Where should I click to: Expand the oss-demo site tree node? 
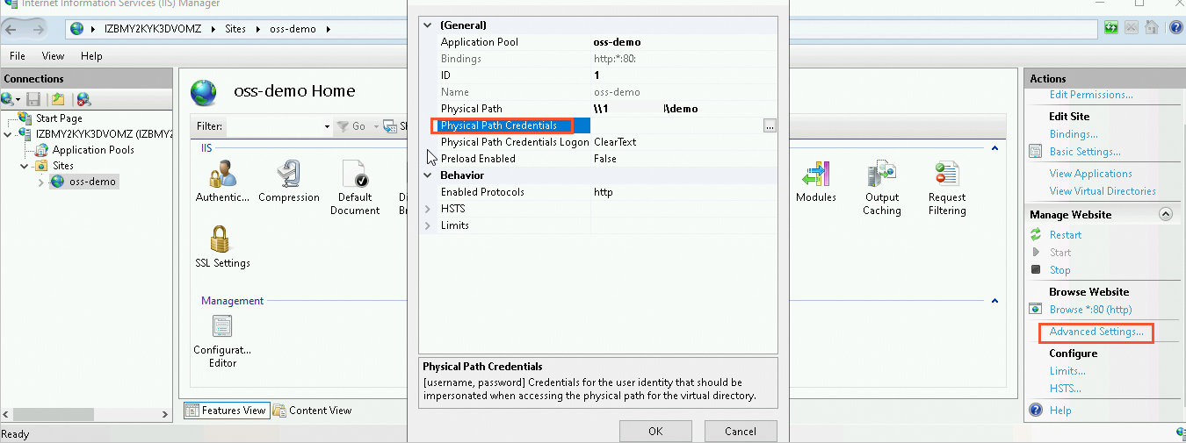point(40,182)
